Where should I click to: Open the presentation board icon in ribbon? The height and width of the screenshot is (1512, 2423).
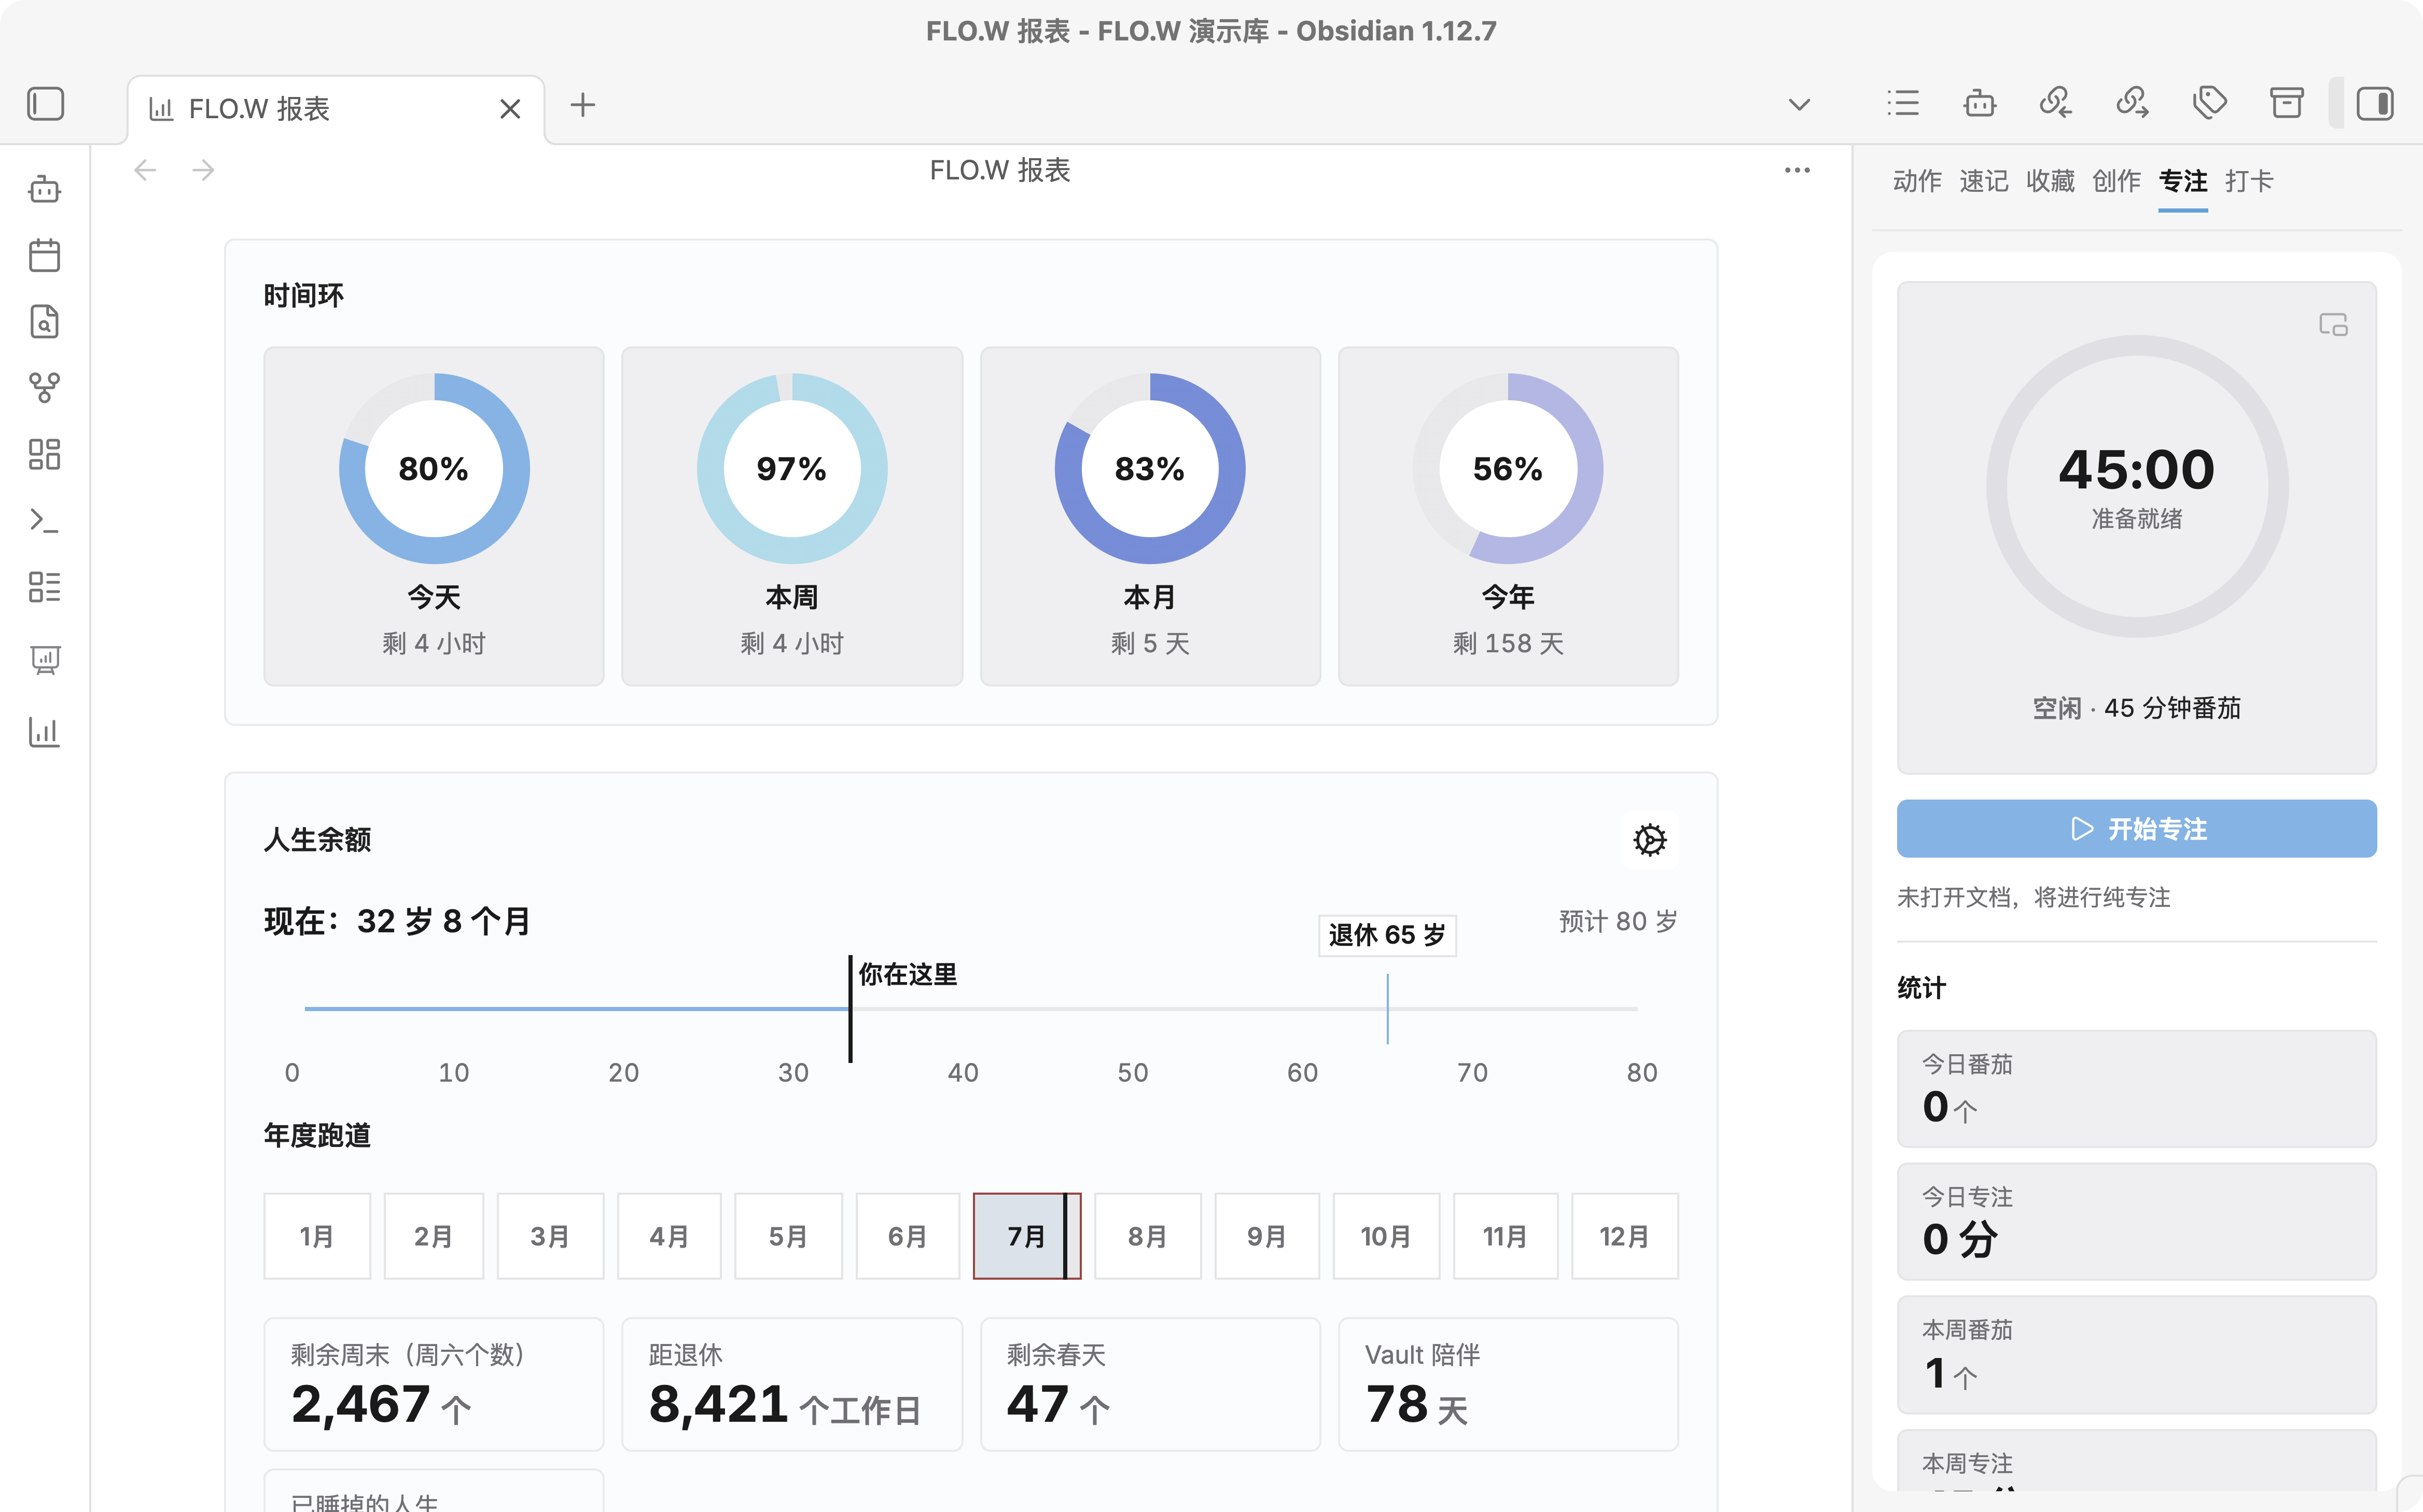point(44,659)
